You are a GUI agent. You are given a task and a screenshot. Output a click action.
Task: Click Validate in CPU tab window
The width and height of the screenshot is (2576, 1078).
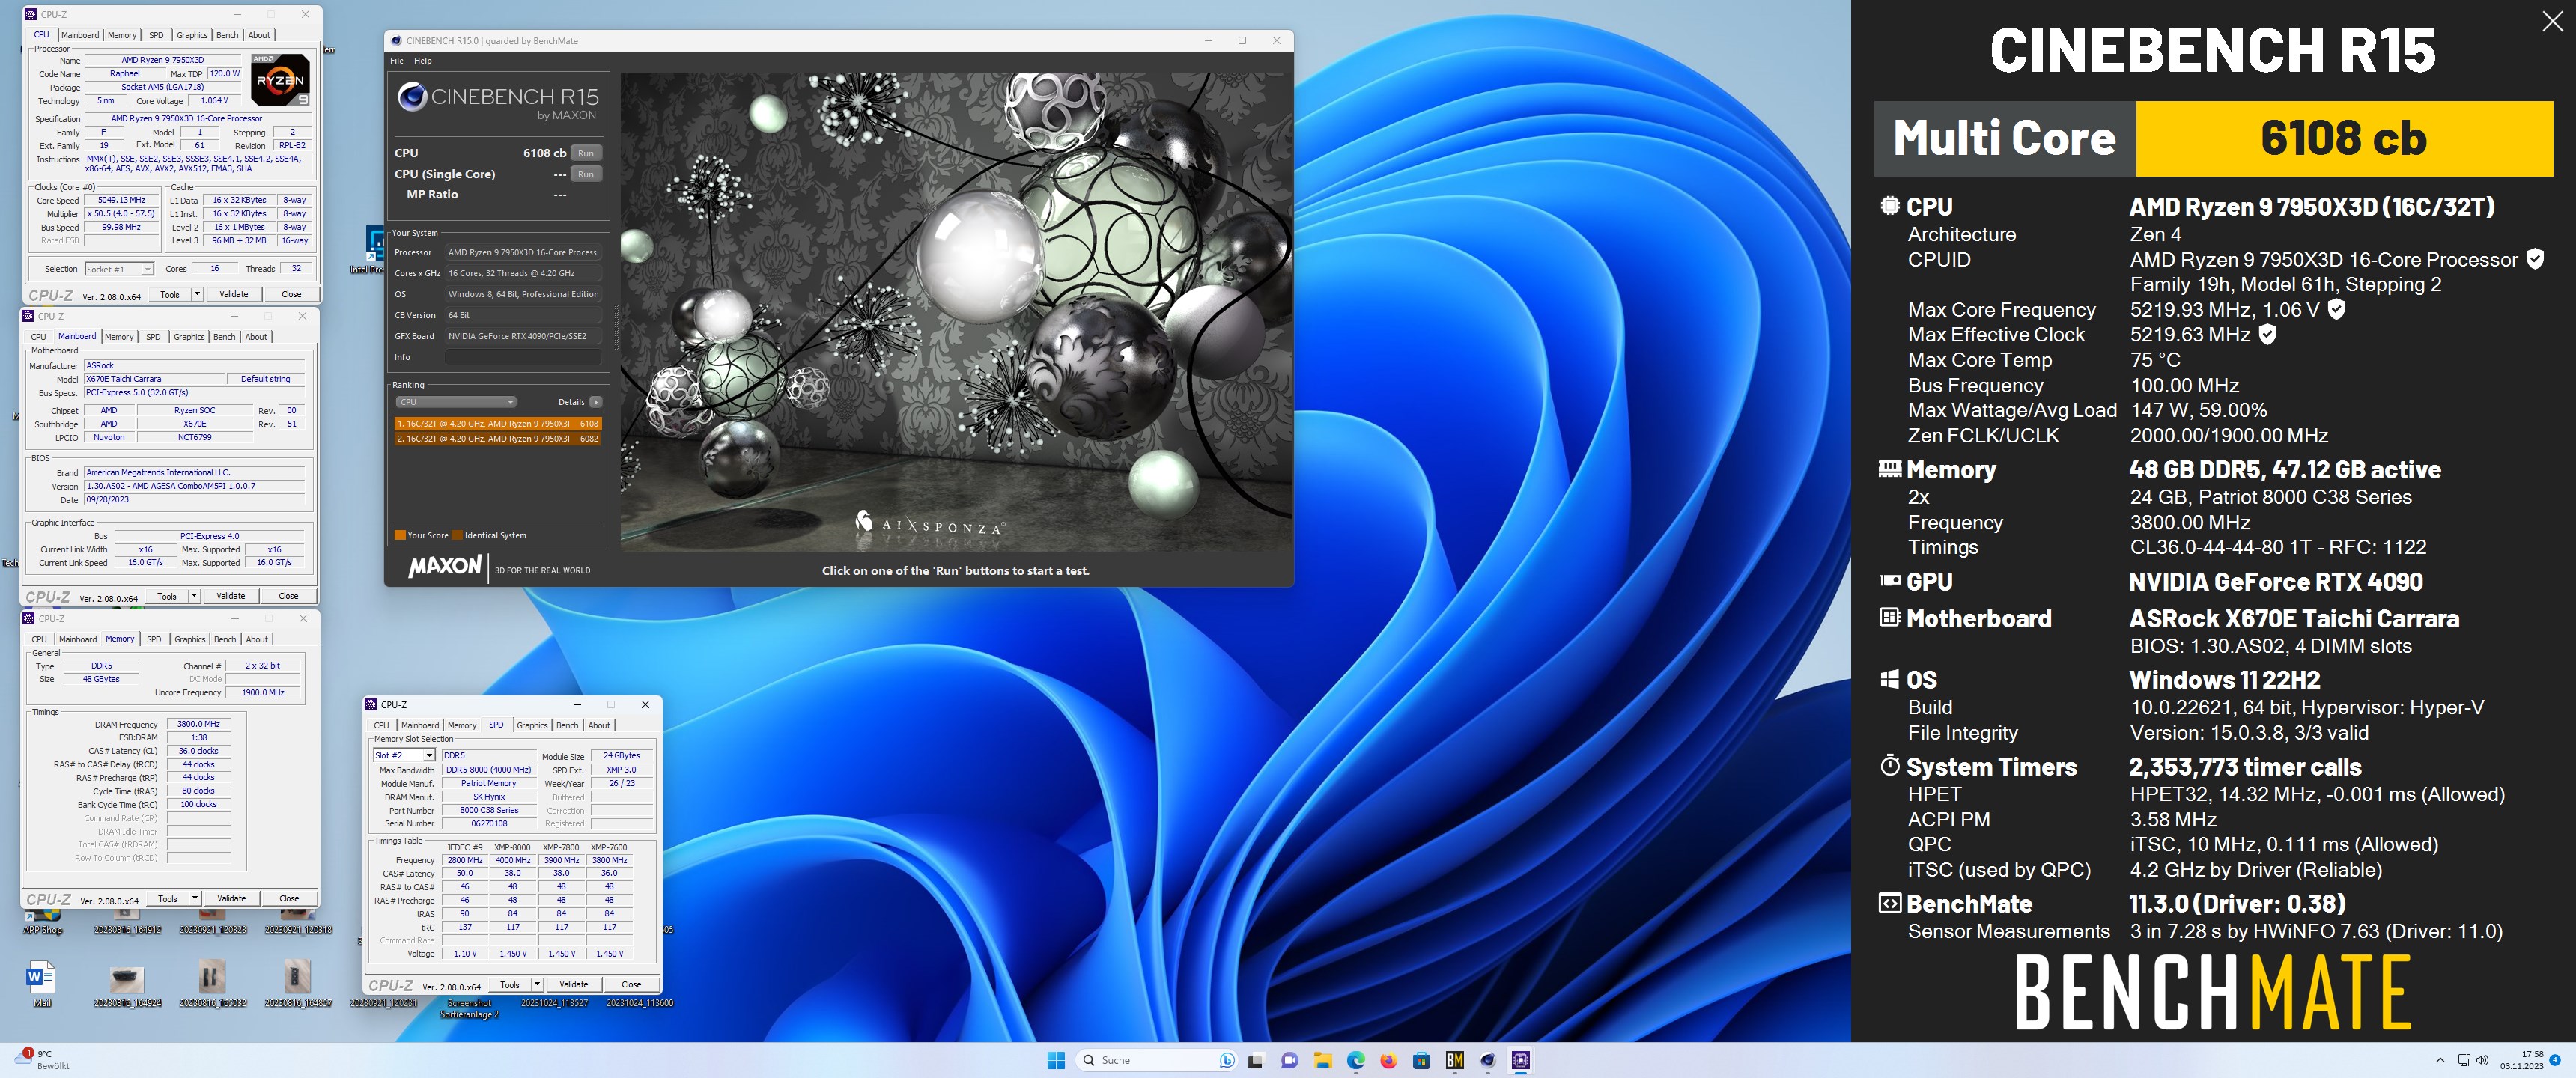[x=234, y=294]
